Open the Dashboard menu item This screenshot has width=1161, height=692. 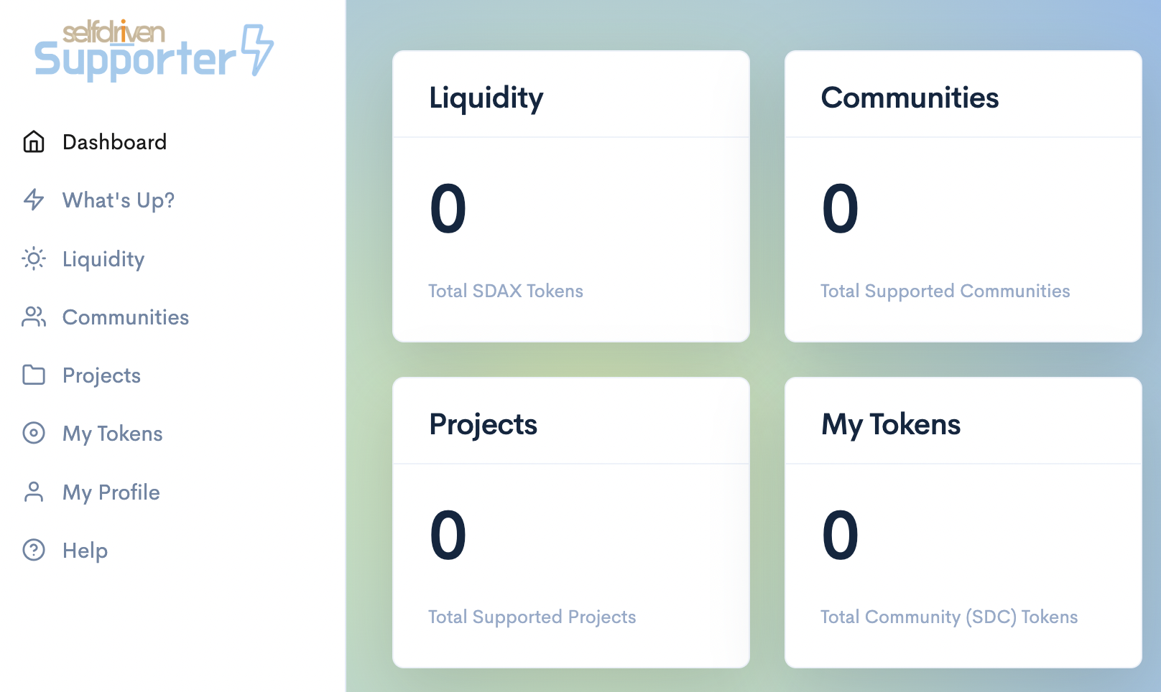point(114,142)
